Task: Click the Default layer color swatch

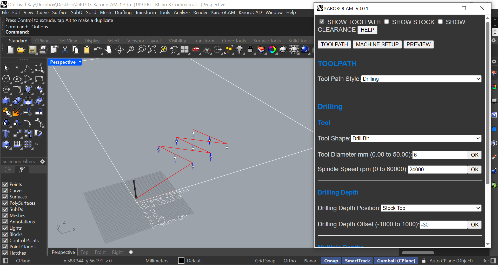Action: [x=181, y=261]
